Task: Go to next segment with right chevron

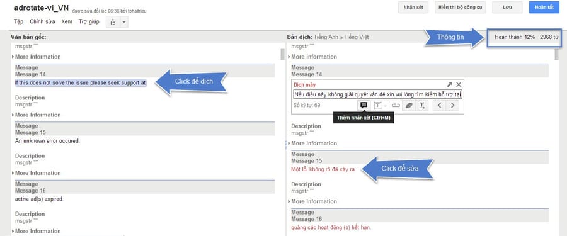Action: click(x=452, y=106)
